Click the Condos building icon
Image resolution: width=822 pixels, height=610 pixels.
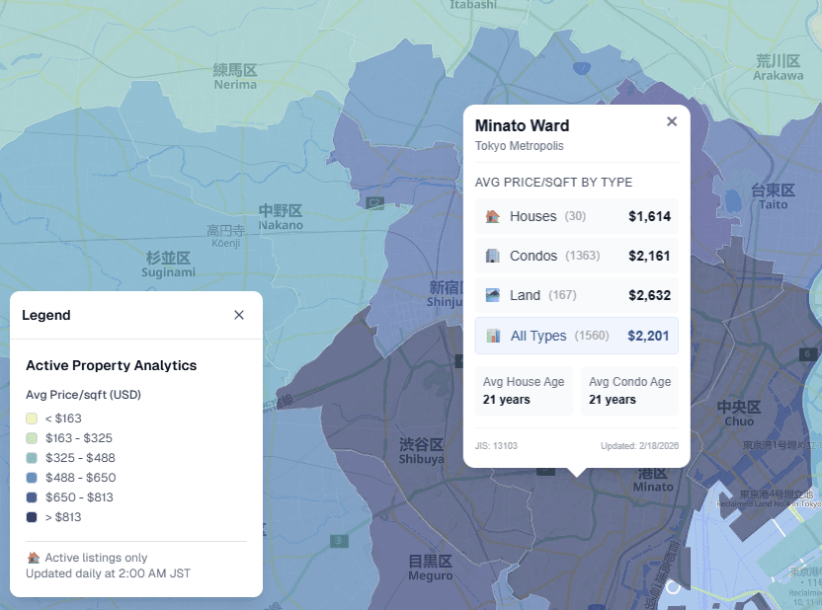491,255
